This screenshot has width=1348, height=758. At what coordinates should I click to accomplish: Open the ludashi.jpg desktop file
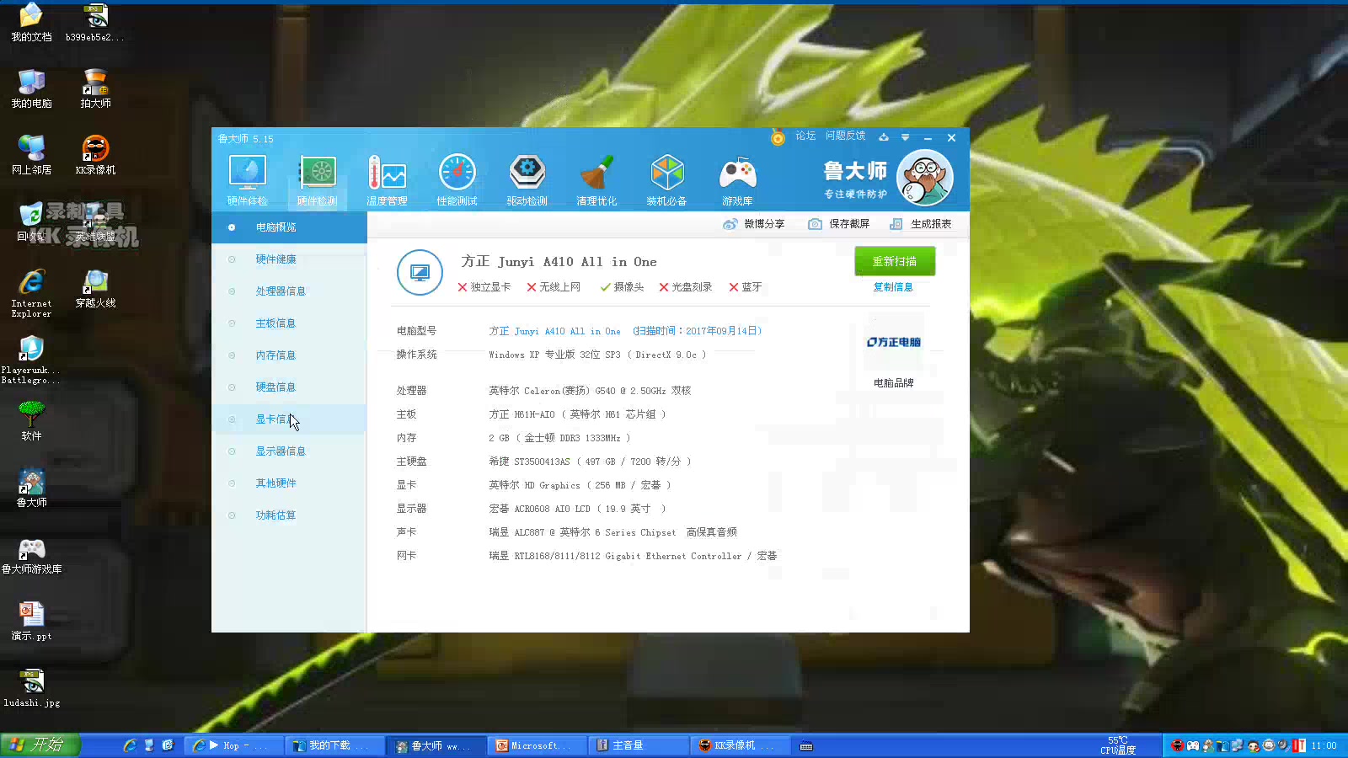point(31,687)
